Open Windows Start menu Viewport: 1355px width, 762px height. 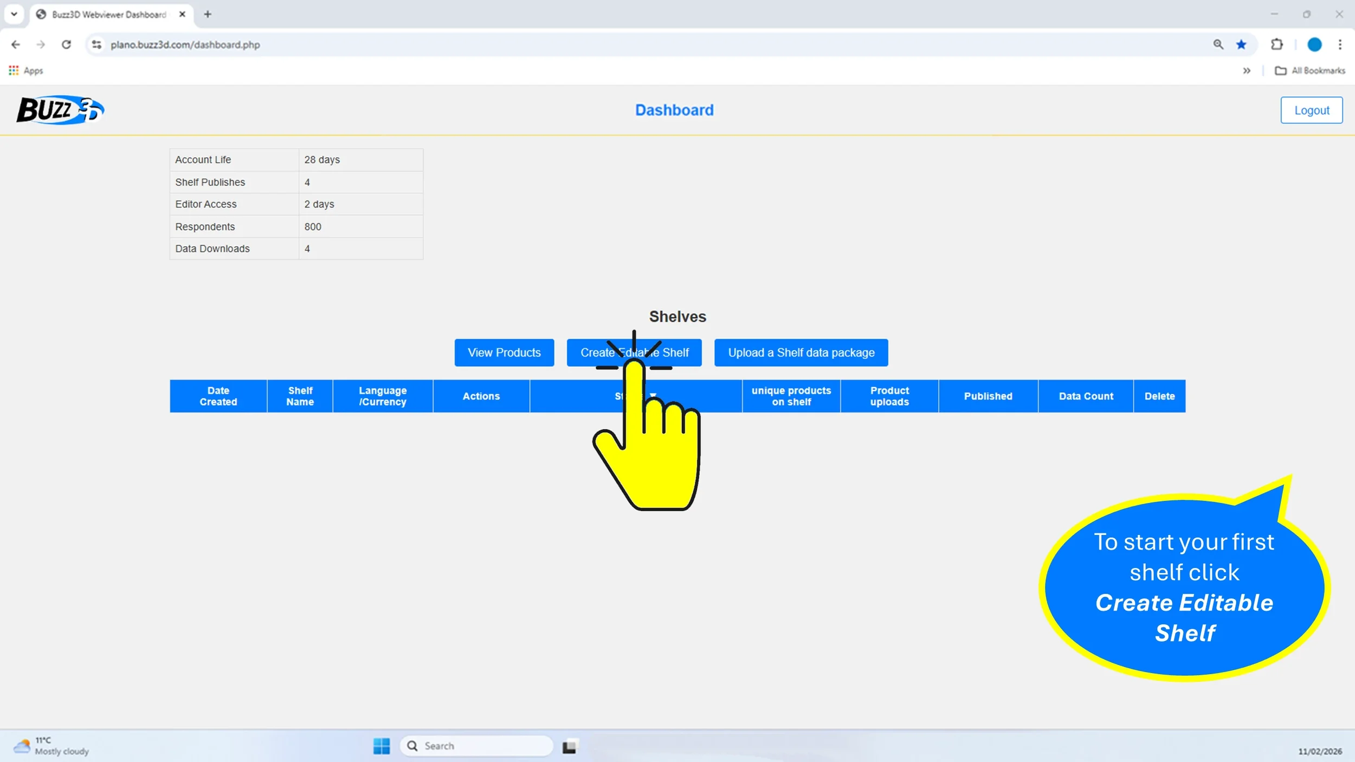pyautogui.click(x=381, y=746)
